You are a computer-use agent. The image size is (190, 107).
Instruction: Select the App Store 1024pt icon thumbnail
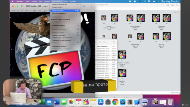coord(122,73)
